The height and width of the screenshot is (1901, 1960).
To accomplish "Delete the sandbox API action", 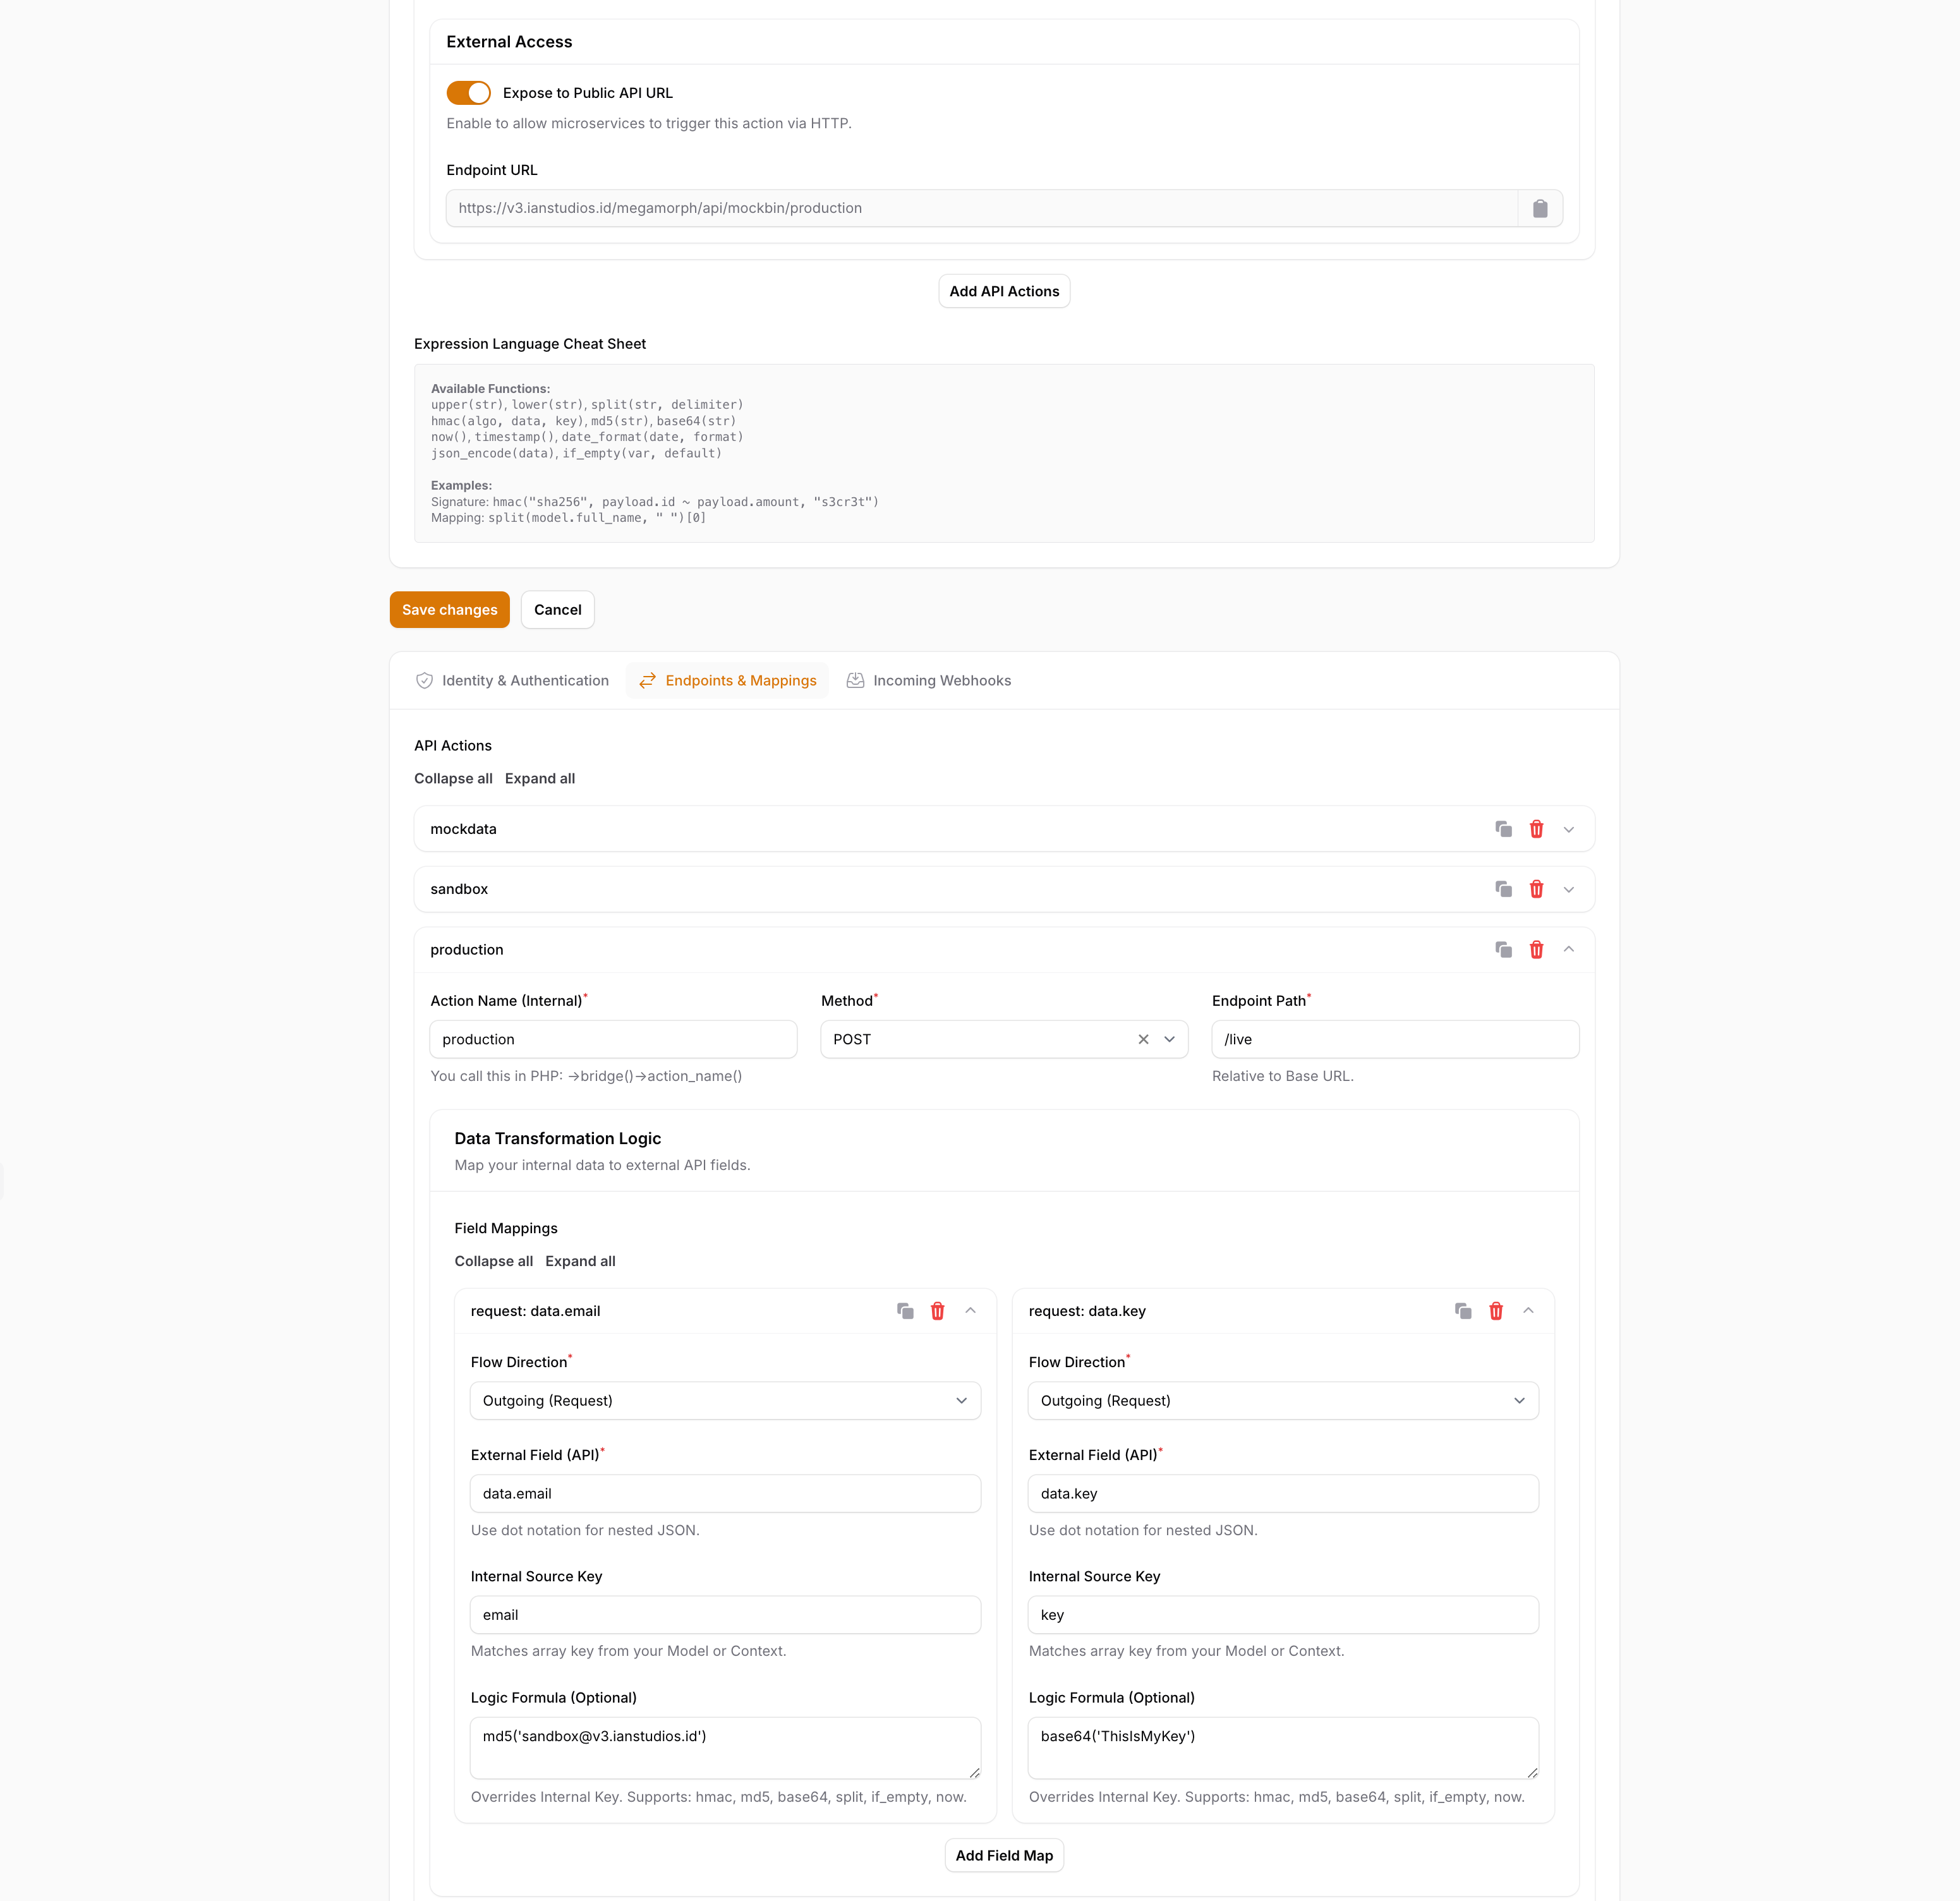I will 1536,889.
